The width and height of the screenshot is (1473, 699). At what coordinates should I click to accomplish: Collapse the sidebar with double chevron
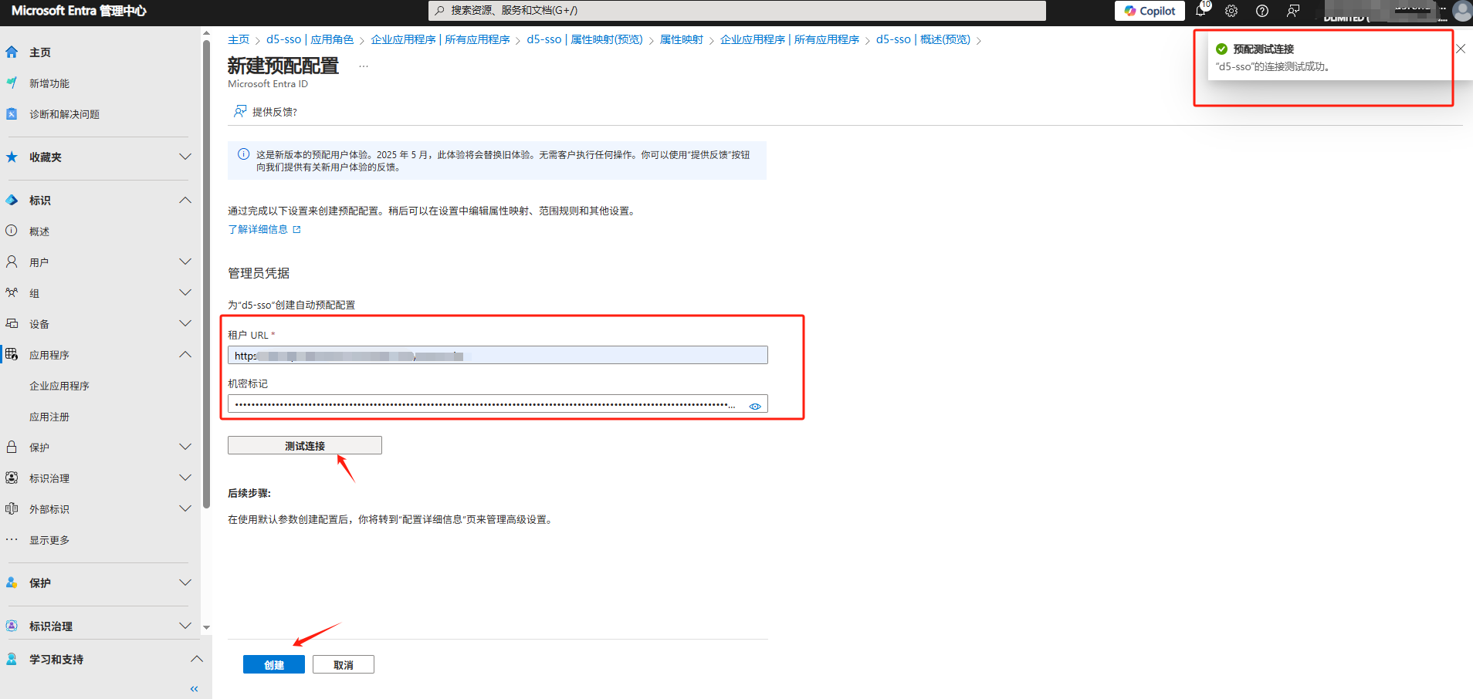(194, 689)
